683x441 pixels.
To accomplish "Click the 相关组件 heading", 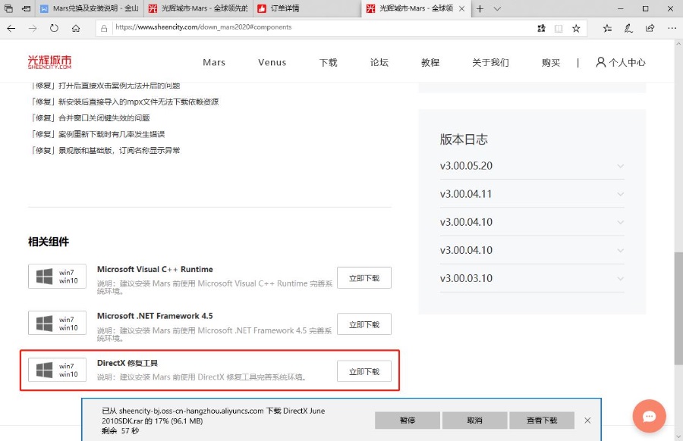I will (x=49, y=242).
